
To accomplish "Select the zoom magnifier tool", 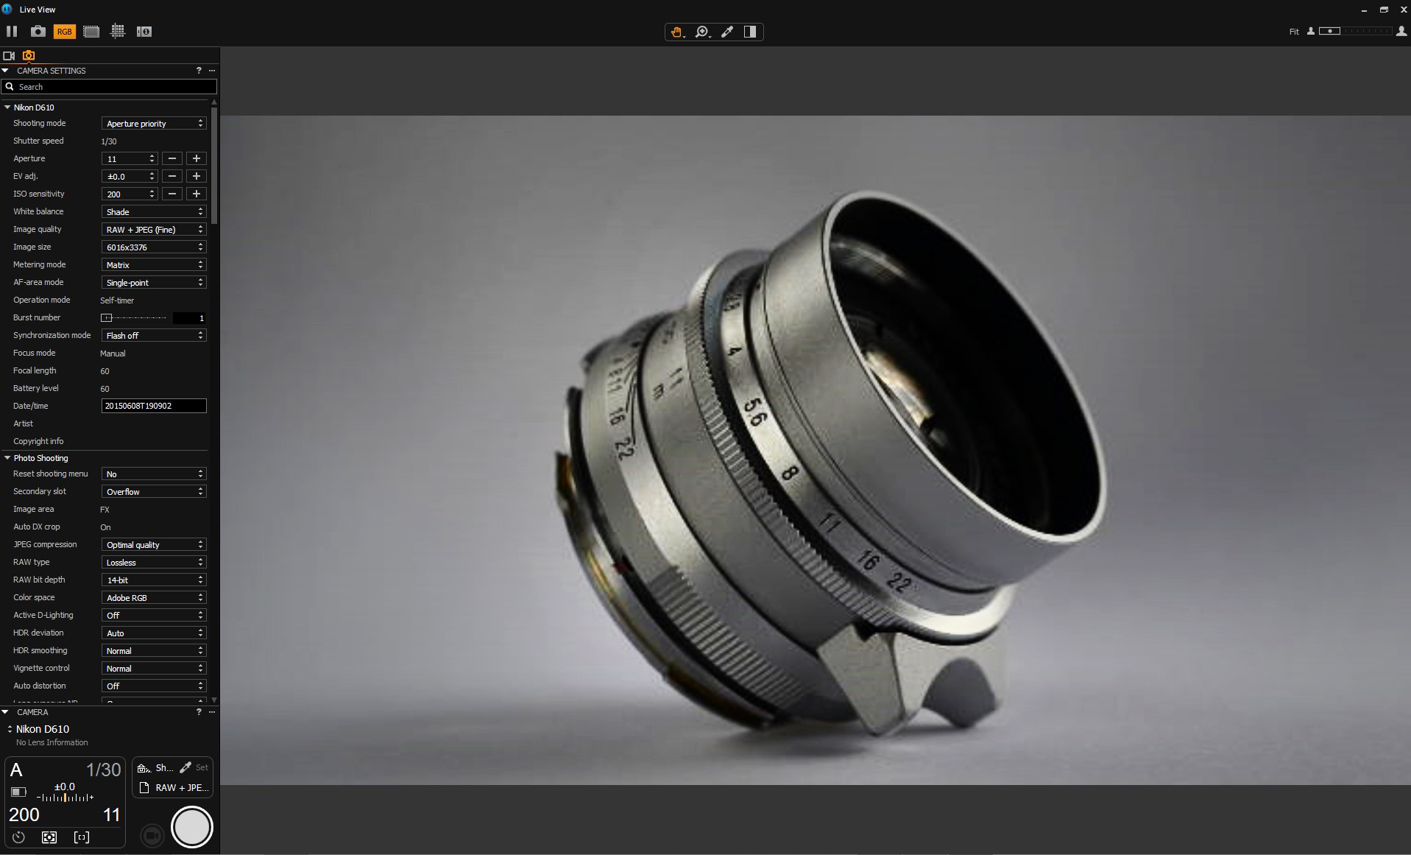I will [x=701, y=32].
